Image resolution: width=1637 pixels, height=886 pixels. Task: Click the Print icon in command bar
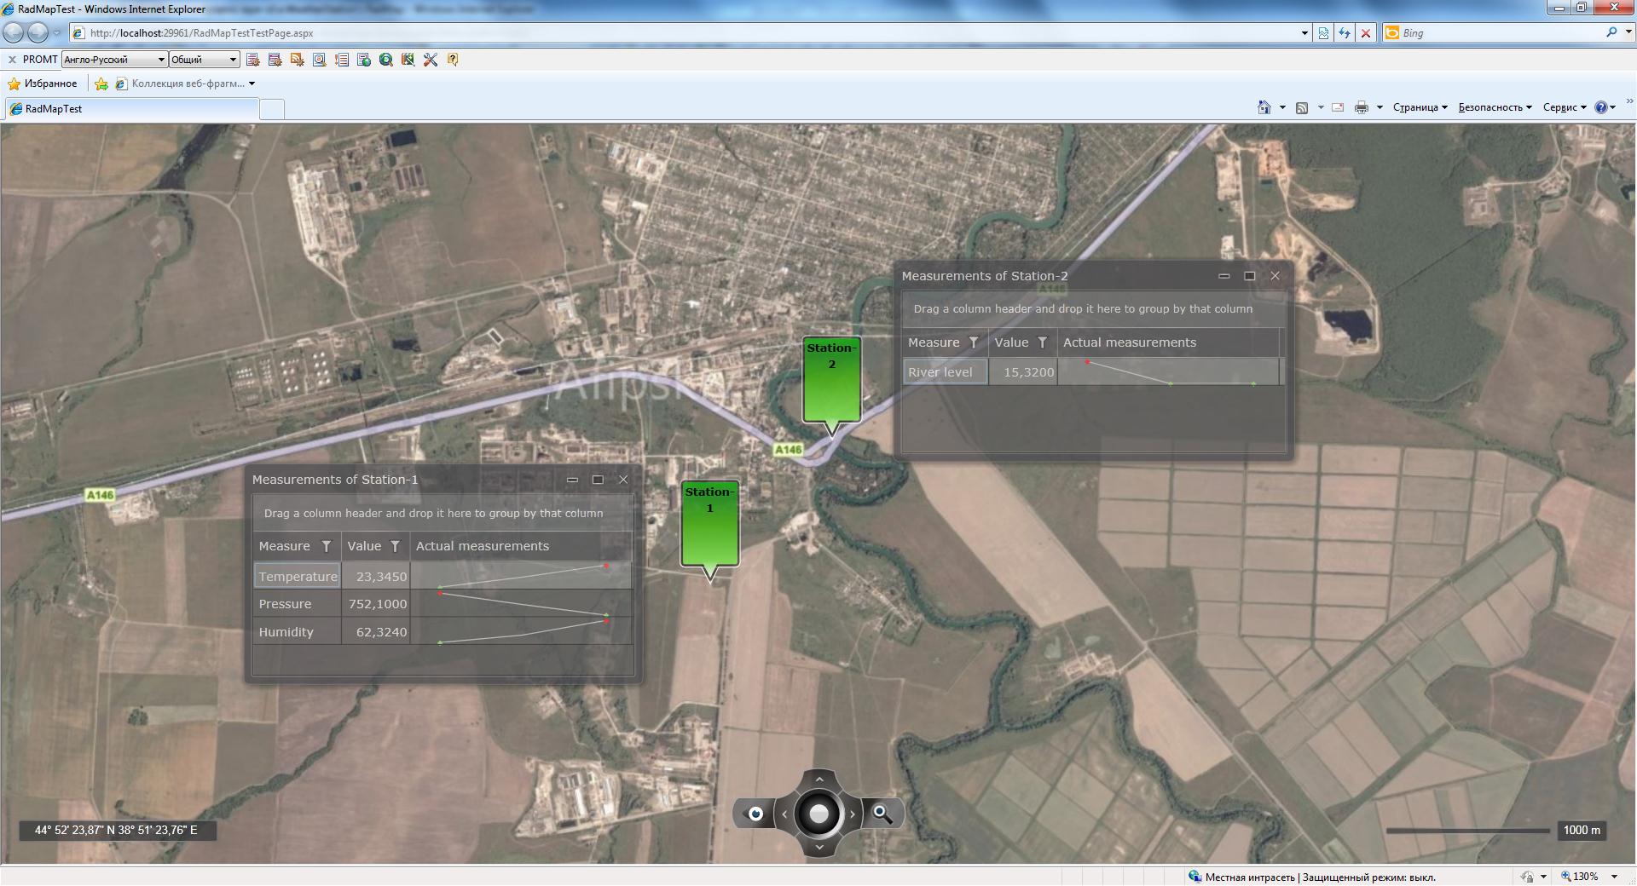point(1361,107)
